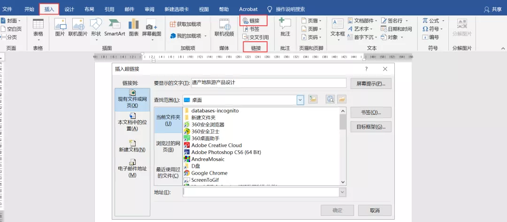This screenshot has width=507, height=222.
Task: Insert an equation (公式)
Action: (434, 21)
